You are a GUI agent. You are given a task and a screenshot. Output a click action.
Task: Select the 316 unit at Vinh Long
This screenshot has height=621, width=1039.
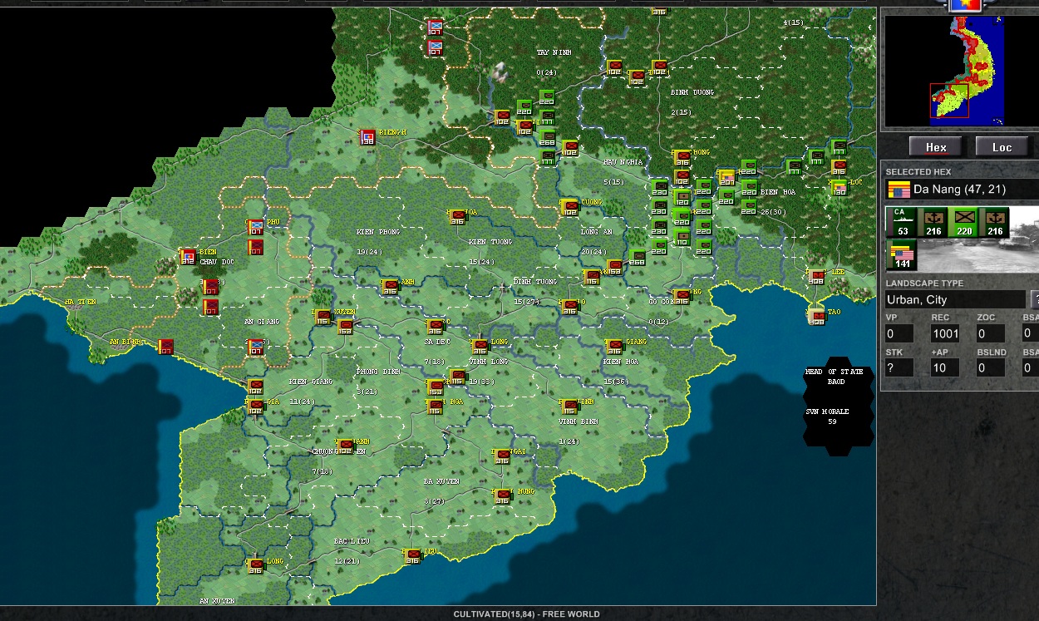(x=480, y=346)
